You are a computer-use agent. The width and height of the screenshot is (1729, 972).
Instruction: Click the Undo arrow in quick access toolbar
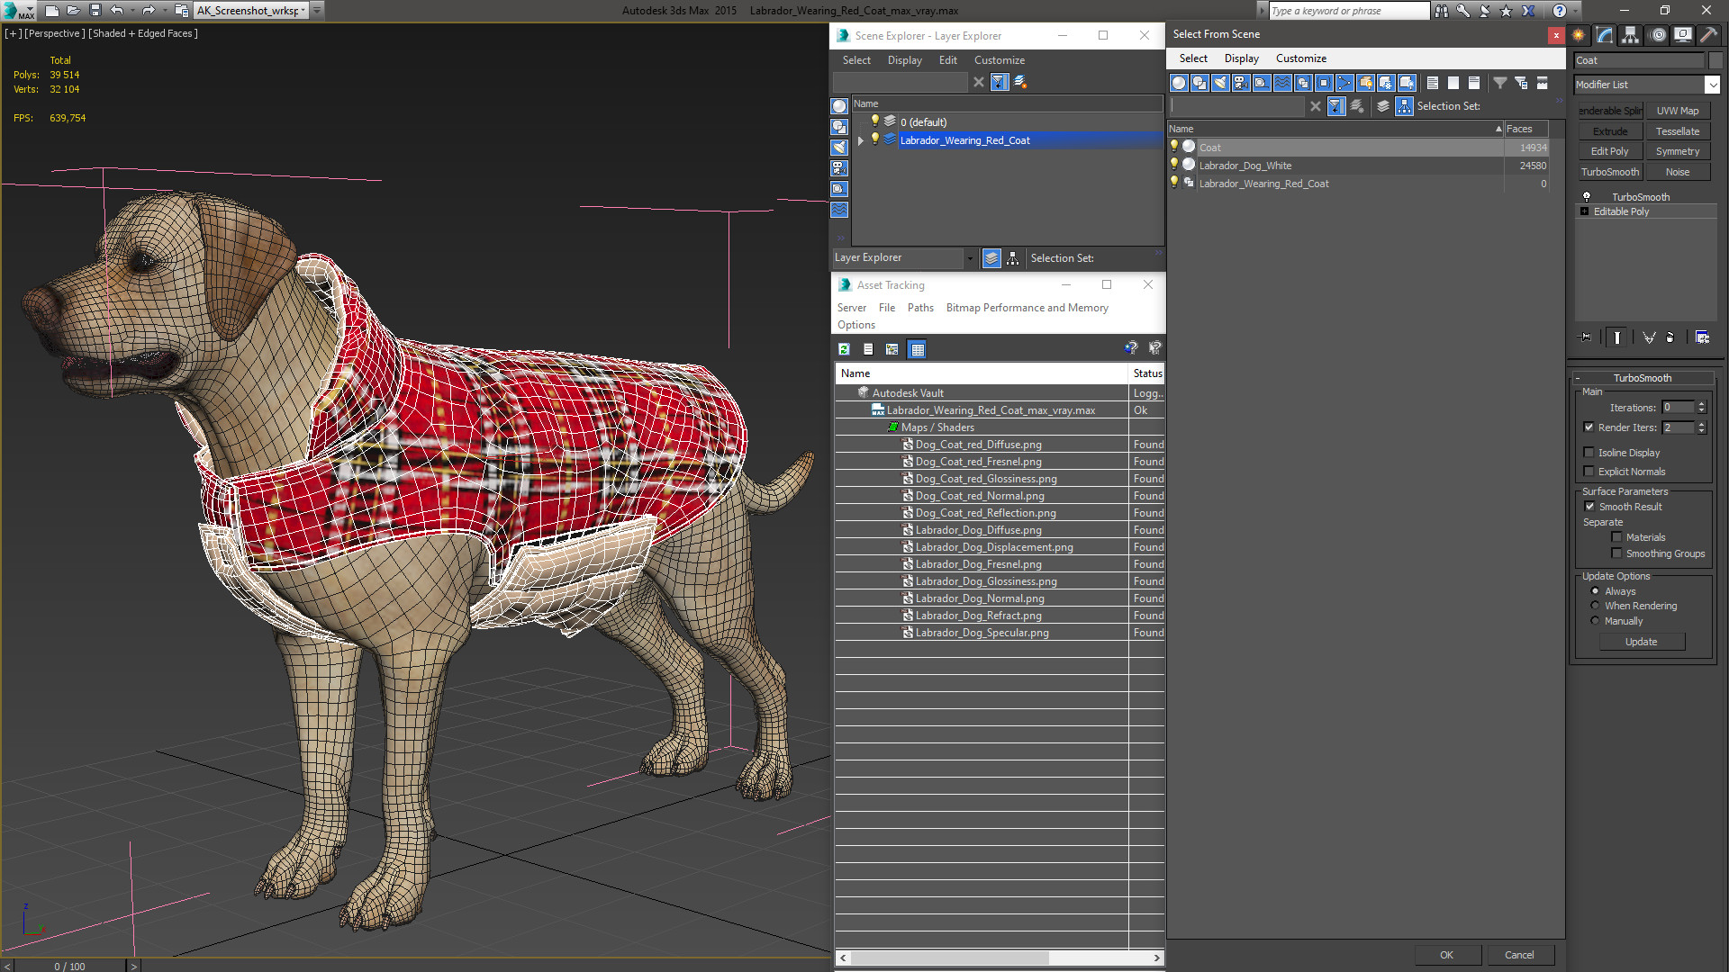(x=117, y=11)
